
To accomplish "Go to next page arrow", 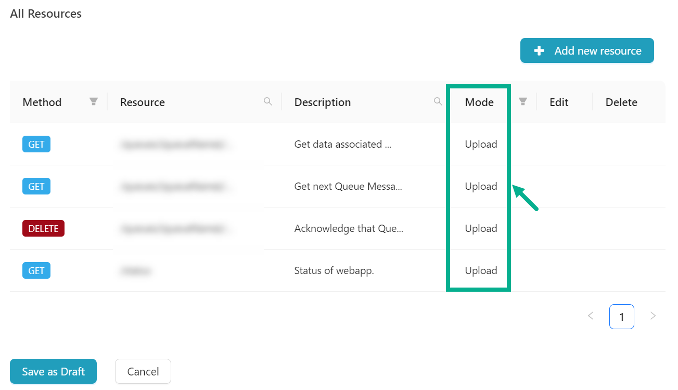I will tap(653, 316).
